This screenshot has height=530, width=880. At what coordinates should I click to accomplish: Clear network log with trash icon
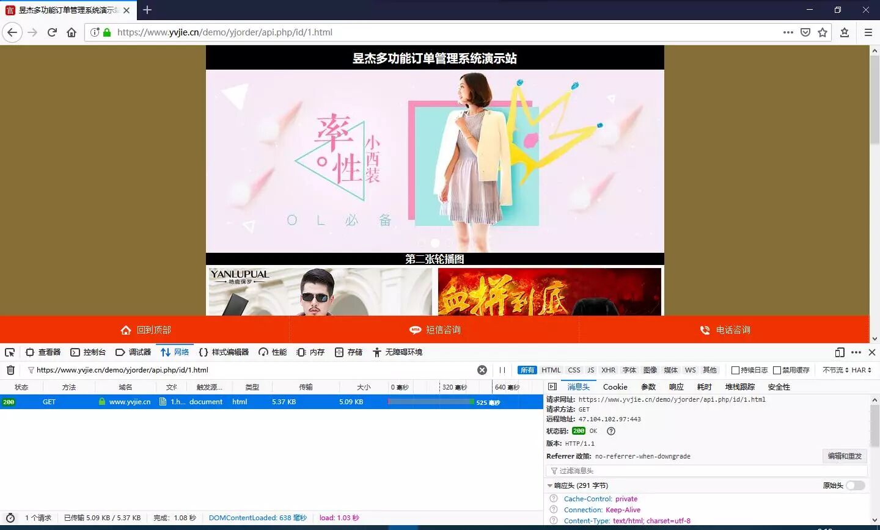click(10, 370)
